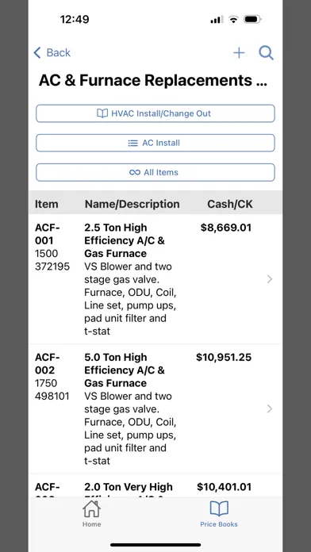
Task: Click the list icon beside AC Install
Action: [x=132, y=143]
